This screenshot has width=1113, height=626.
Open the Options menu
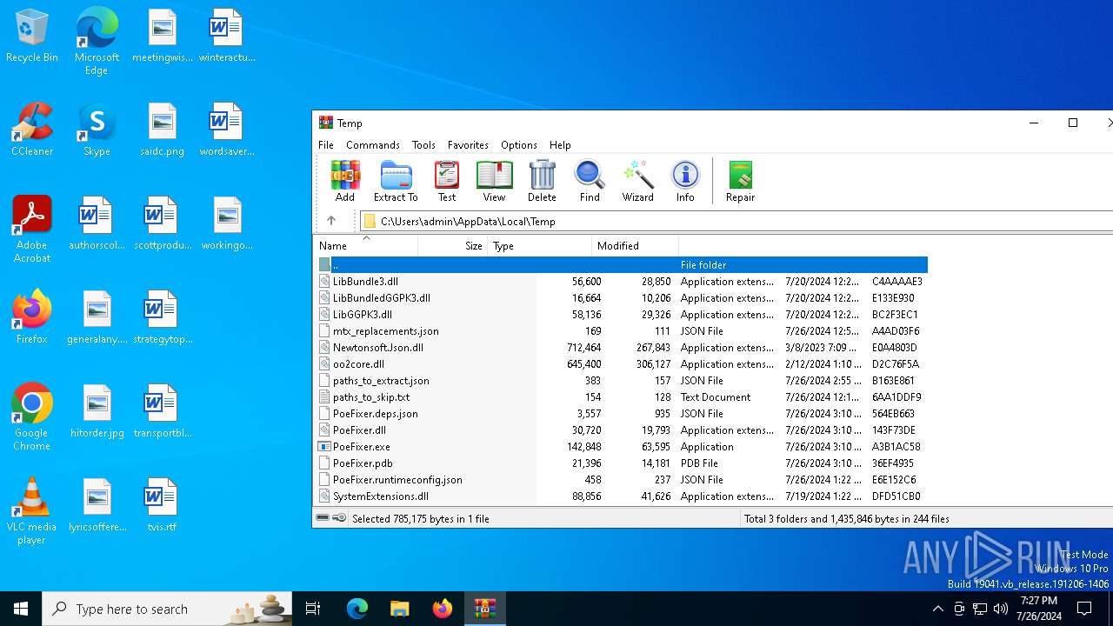click(519, 145)
